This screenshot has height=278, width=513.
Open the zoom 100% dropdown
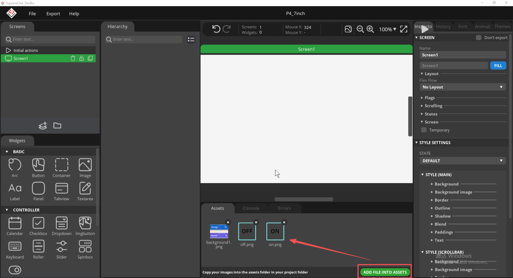coord(387,29)
